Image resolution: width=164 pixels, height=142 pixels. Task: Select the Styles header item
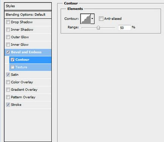pyautogui.click(x=28, y=6)
